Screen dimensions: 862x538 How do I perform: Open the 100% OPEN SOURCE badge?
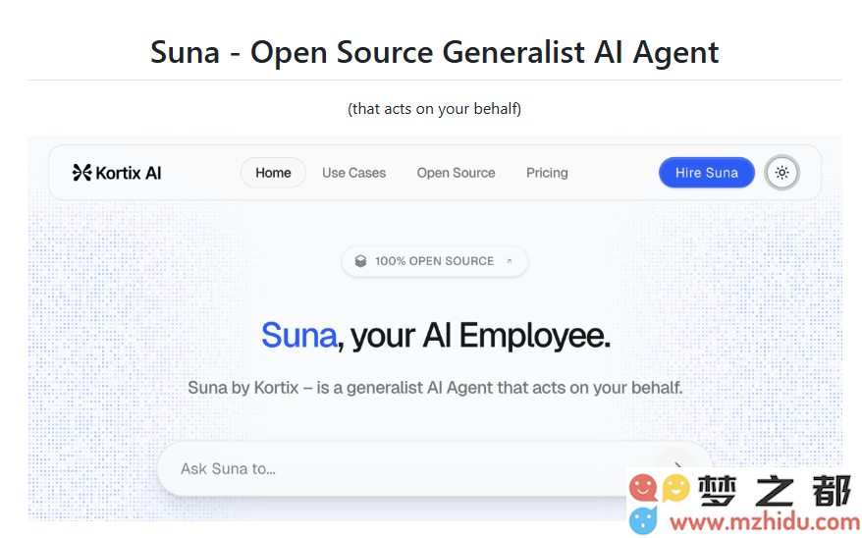pos(434,261)
